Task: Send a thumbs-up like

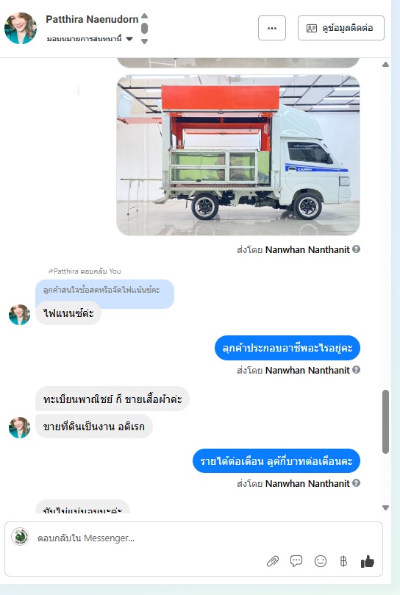Action: [x=368, y=561]
